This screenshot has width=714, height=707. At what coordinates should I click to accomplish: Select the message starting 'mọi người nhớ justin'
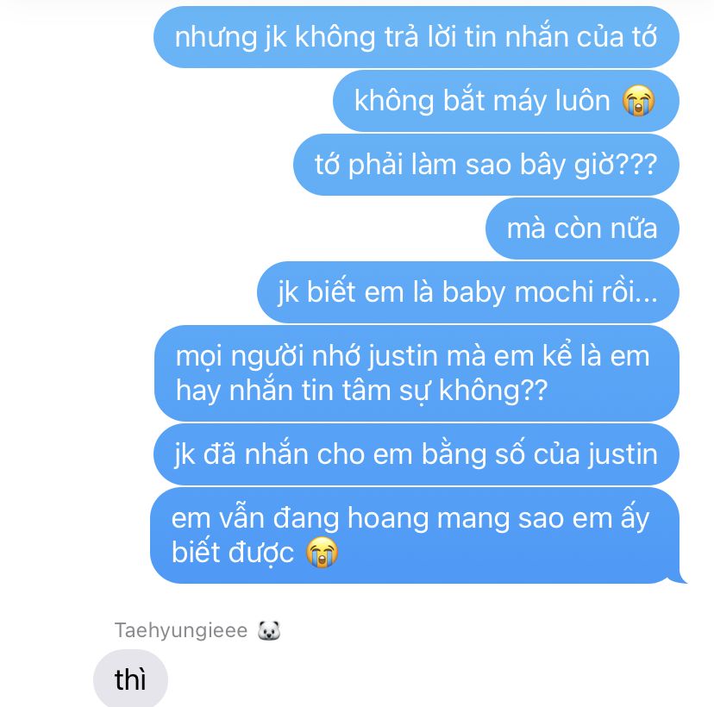point(416,373)
